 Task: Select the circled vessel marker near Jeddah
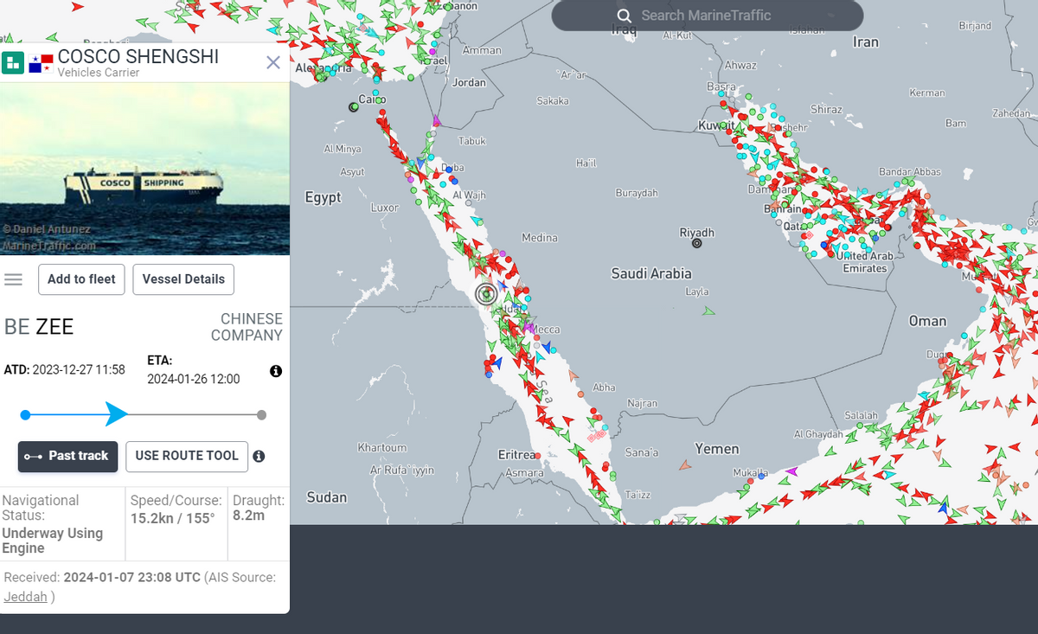click(x=486, y=294)
